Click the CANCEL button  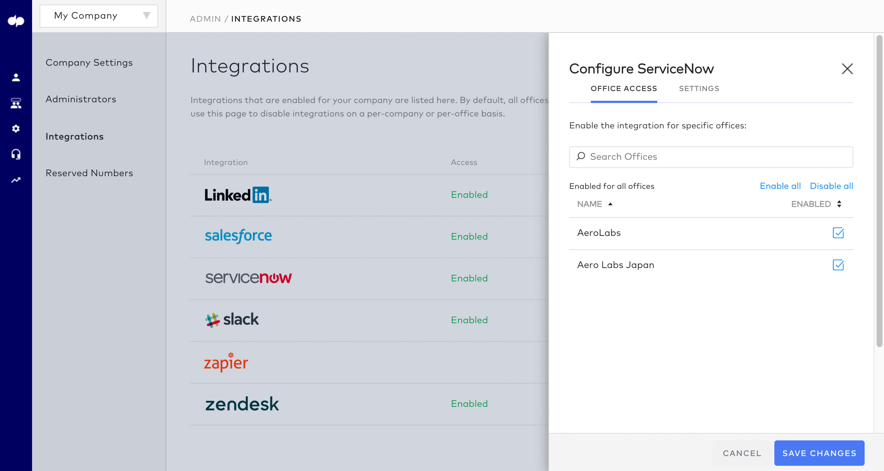tap(742, 453)
